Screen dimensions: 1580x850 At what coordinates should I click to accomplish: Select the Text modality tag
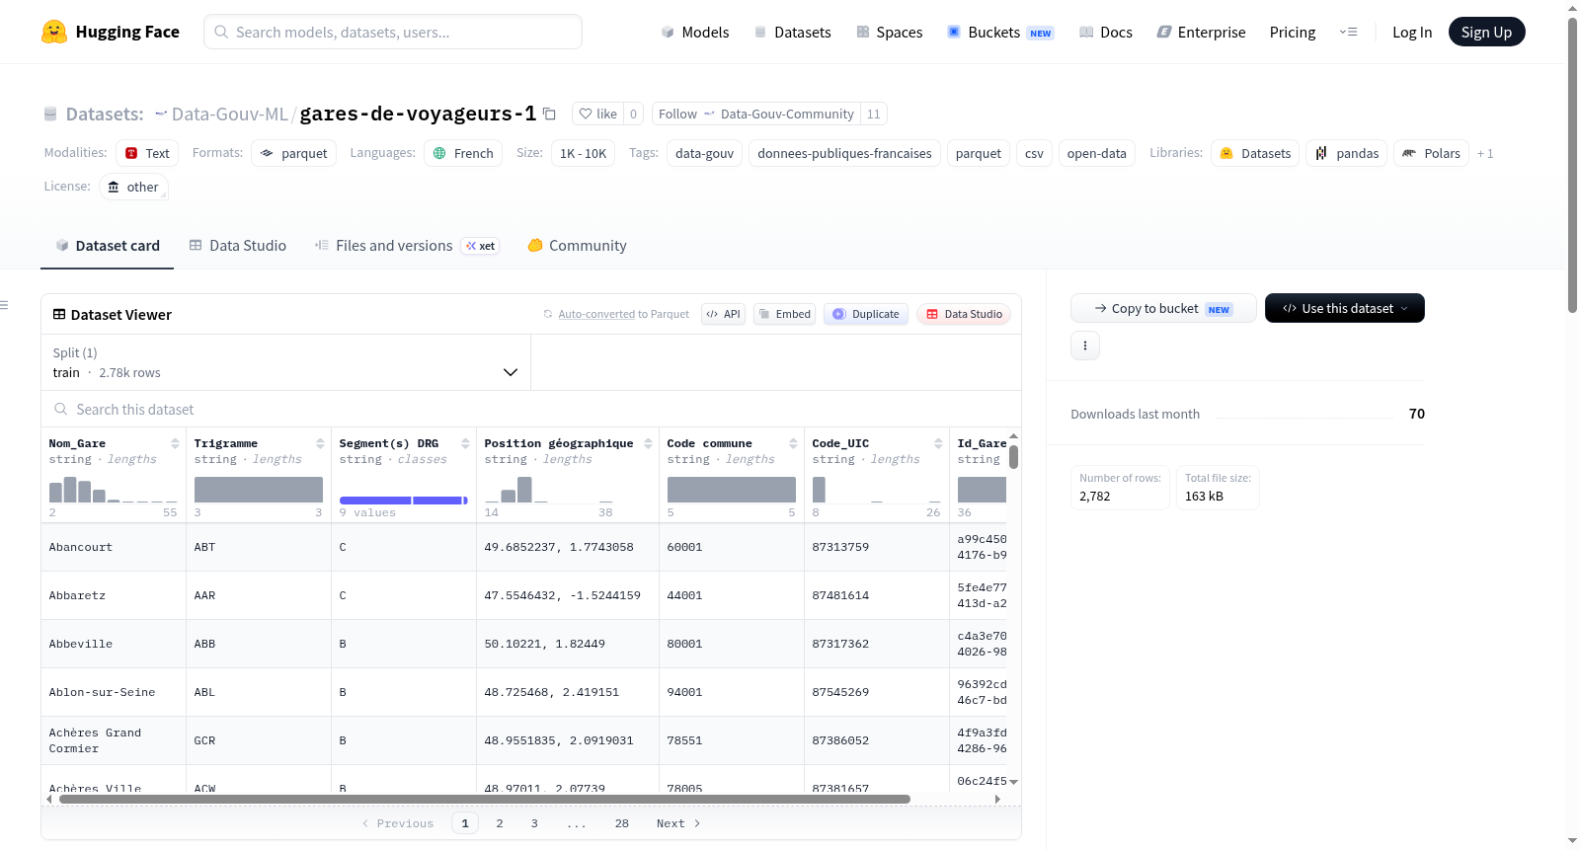[146, 153]
